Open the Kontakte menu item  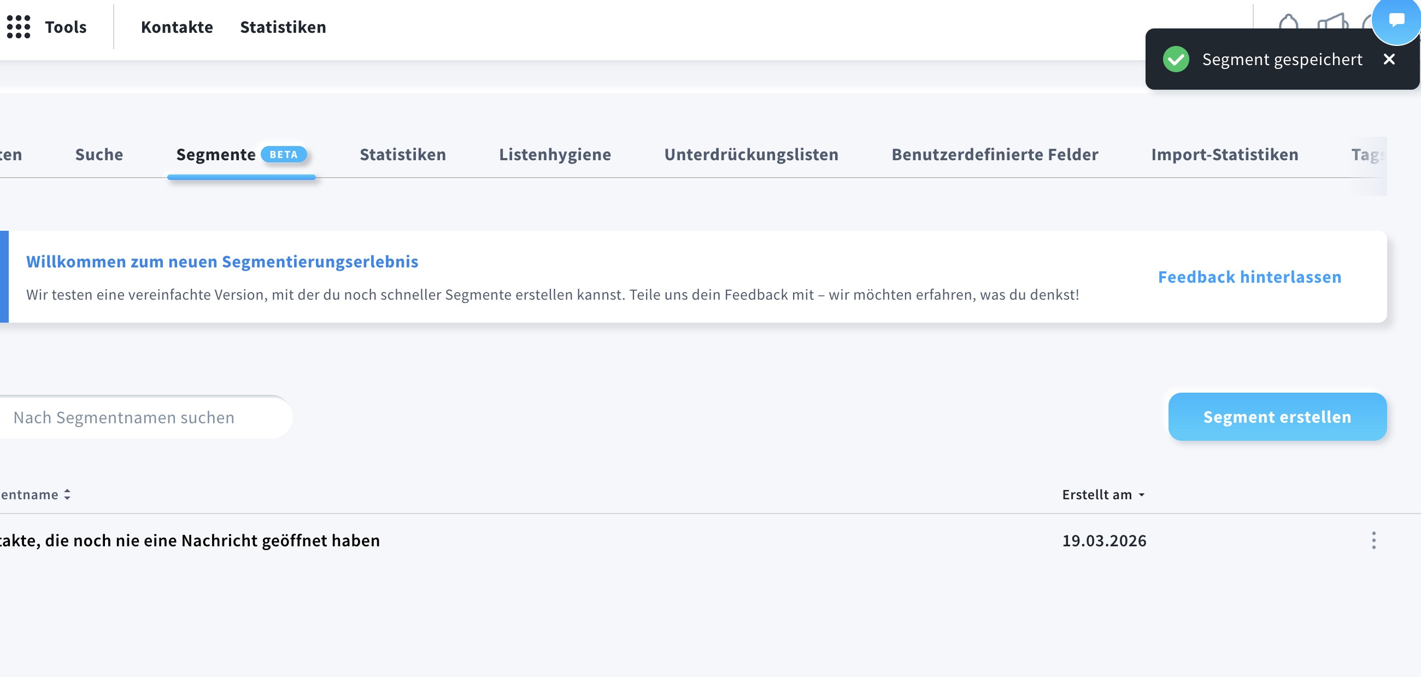click(x=177, y=26)
